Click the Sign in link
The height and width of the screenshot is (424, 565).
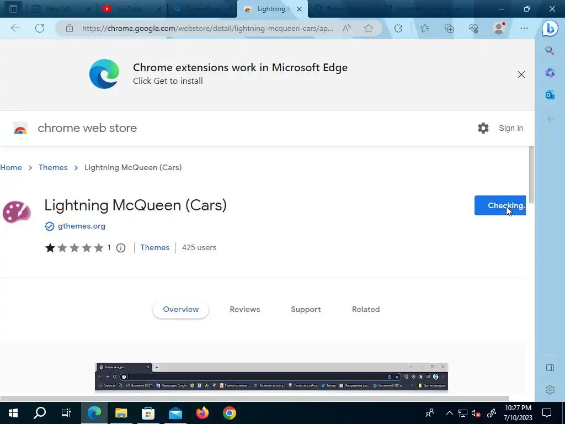(x=510, y=128)
